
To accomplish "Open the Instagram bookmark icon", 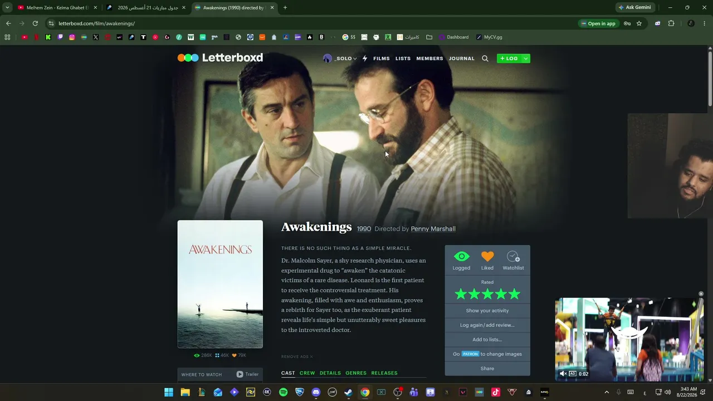I will click(x=72, y=37).
